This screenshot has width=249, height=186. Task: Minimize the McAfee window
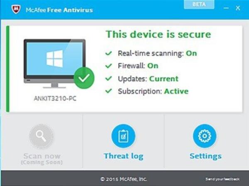pyautogui.click(x=226, y=8)
